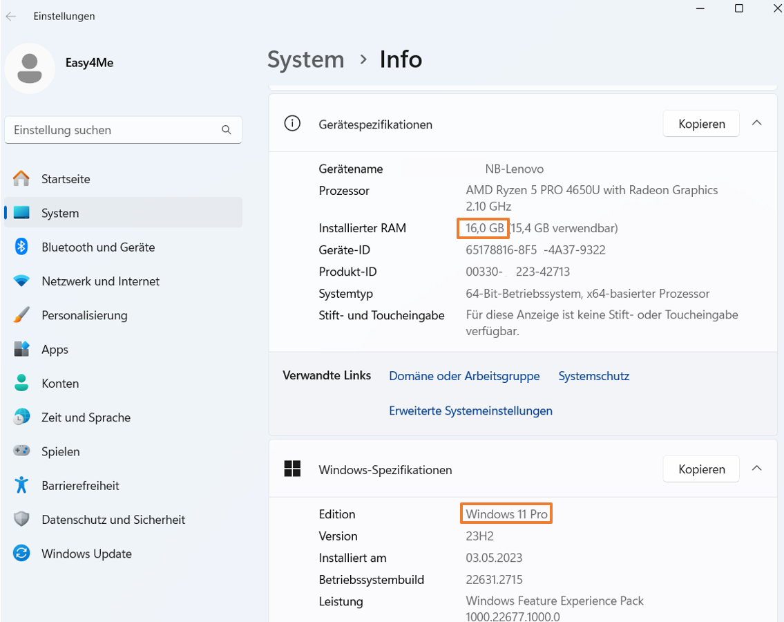Click the Netzwerk Wi-Fi icon
Screen dimensions: 784x622
[x=21, y=281]
